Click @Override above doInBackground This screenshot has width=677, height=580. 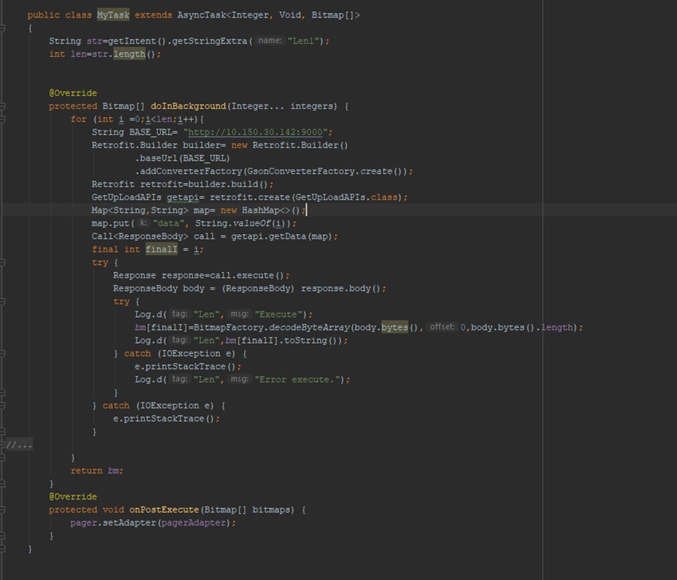[x=73, y=93]
